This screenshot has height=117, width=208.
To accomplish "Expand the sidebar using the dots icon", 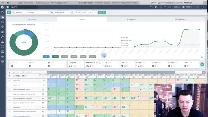I will 3,66.
